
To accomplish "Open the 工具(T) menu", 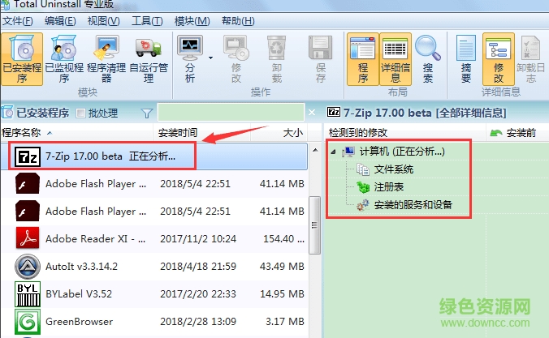I will (147, 19).
